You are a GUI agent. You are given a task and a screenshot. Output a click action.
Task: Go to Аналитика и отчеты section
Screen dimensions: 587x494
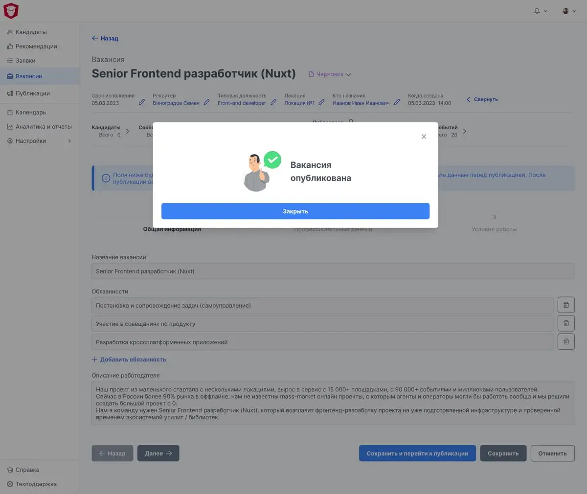point(43,127)
